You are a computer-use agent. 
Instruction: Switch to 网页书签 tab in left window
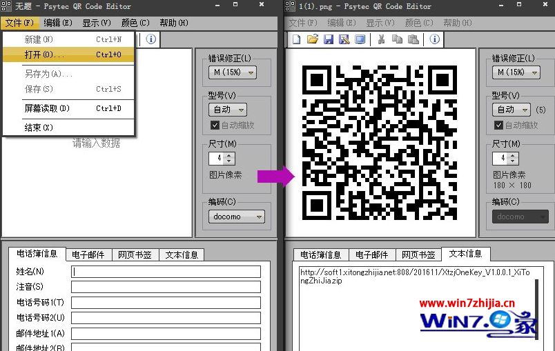pos(135,255)
